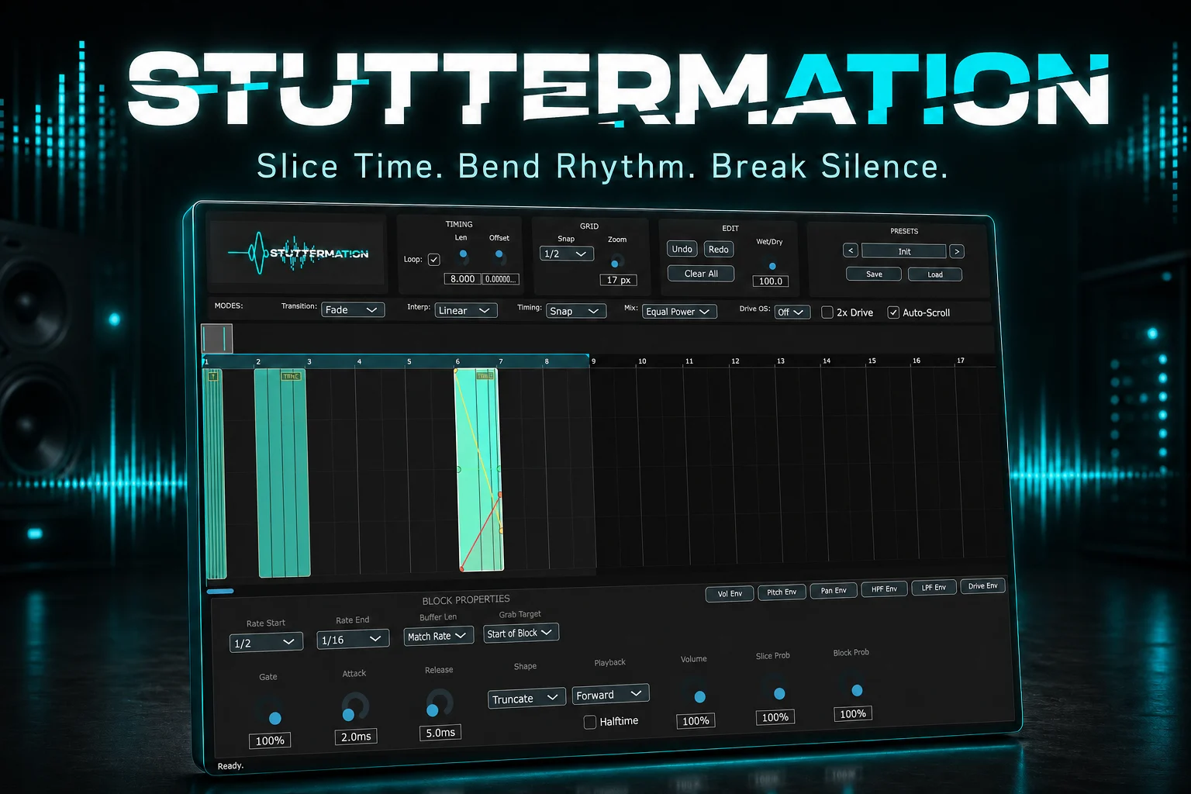Load a preset with the Load button

(x=935, y=274)
